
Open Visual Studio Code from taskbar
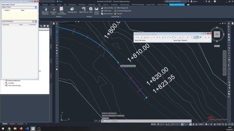coord(27,128)
